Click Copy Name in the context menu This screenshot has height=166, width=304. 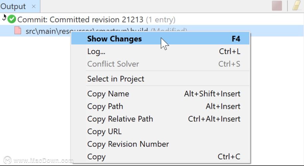click(108, 94)
